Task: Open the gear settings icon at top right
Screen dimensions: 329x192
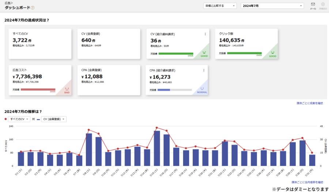Action: pos(323,4)
